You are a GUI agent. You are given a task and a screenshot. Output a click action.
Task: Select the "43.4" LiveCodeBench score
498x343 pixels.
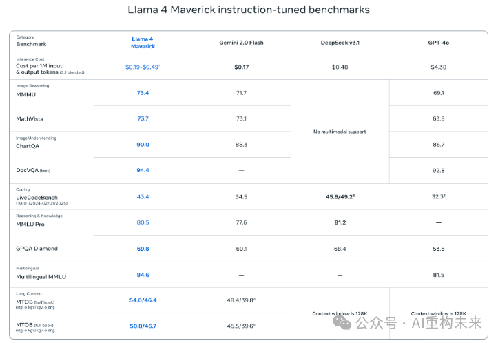point(143,196)
